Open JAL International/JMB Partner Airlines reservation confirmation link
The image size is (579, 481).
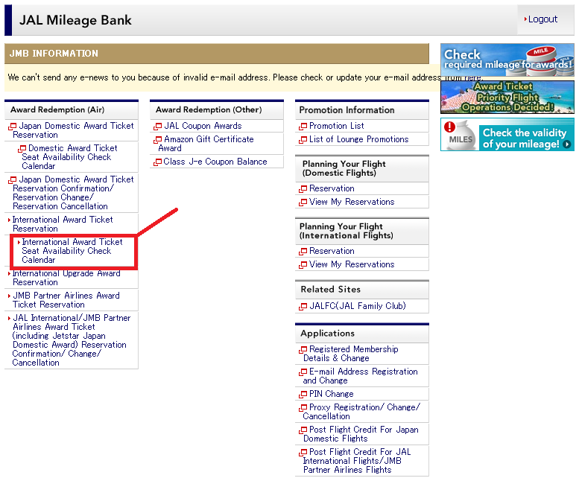pyautogui.click(x=72, y=340)
